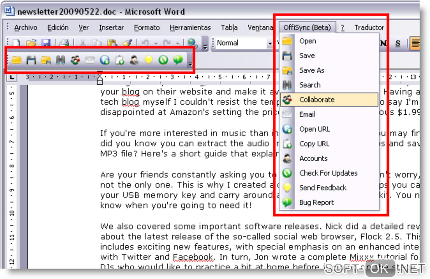Close the OffiSync (Beta) menu header
The height and width of the screenshot is (279, 430).
tap(307, 27)
